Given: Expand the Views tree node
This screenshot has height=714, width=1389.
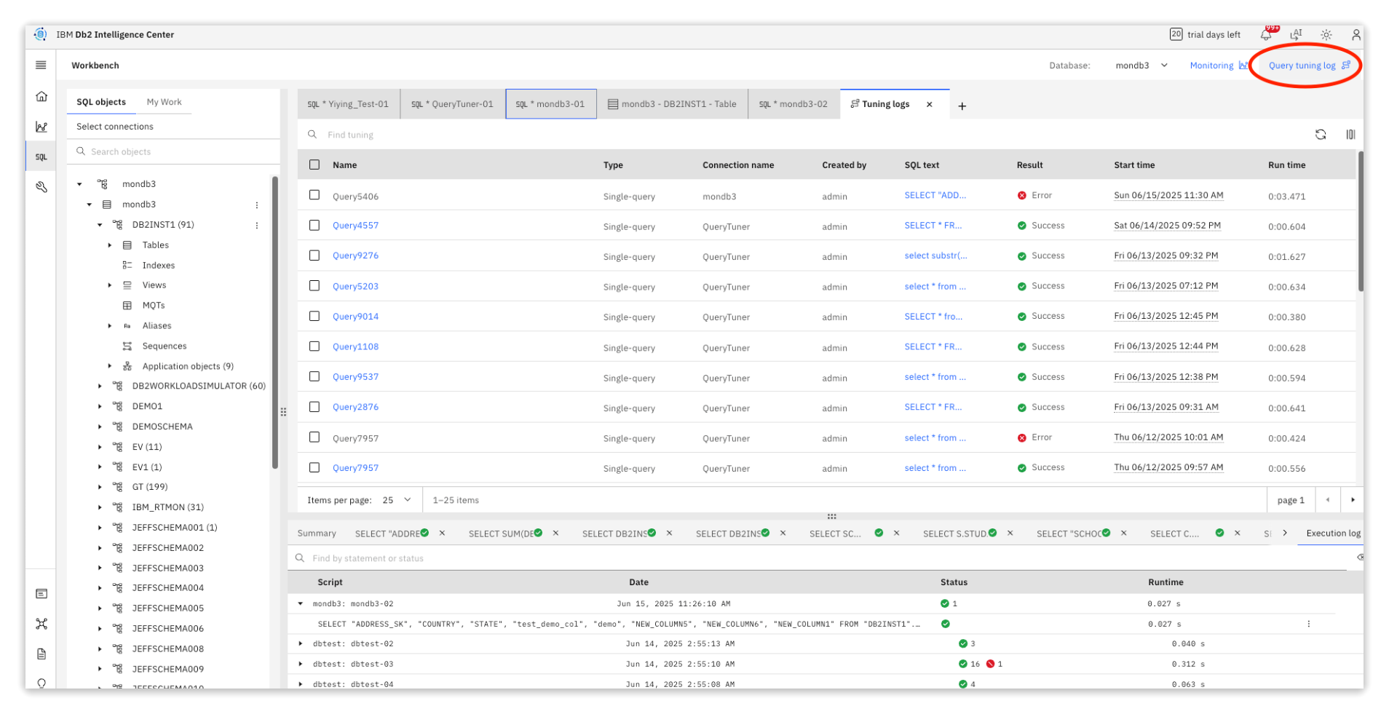Looking at the screenshot, I should (110, 285).
